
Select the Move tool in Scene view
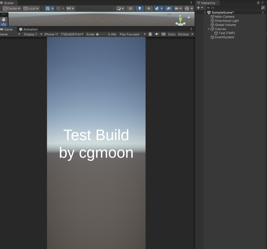coord(4,24)
